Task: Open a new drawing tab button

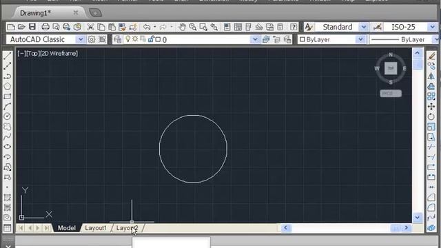Action: [x=95, y=12]
